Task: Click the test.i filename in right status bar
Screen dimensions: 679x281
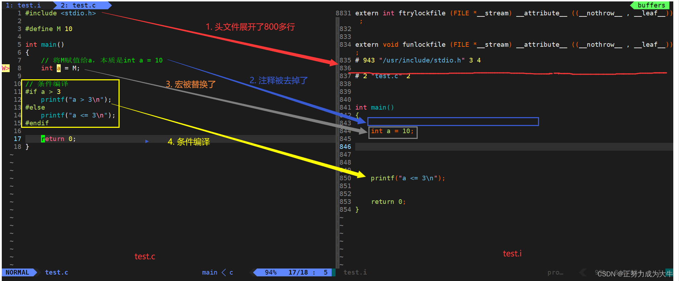Action: pyautogui.click(x=355, y=272)
